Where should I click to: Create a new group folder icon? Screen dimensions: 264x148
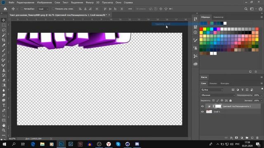(x=247, y=138)
